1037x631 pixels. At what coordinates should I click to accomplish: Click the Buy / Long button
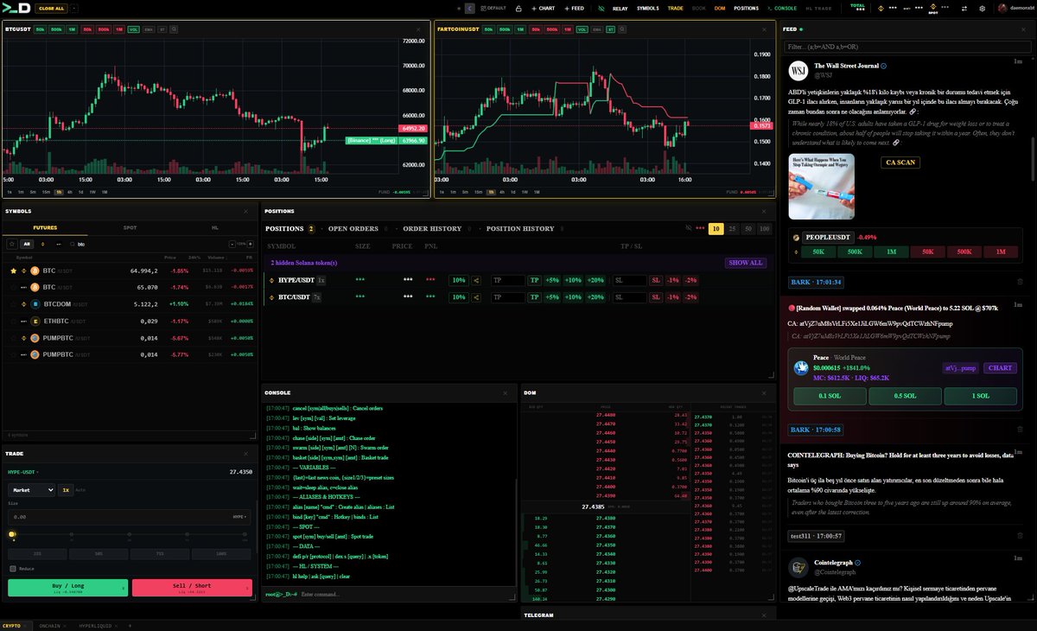pyautogui.click(x=67, y=587)
